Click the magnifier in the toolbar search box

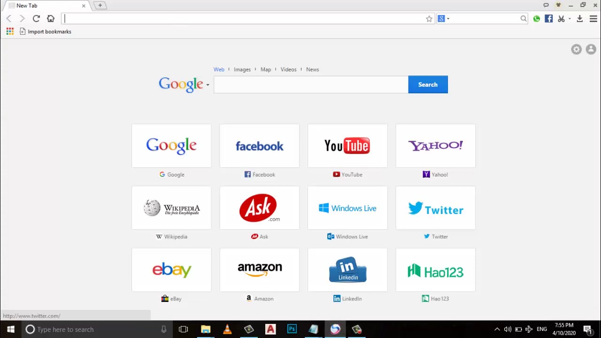pos(524,19)
